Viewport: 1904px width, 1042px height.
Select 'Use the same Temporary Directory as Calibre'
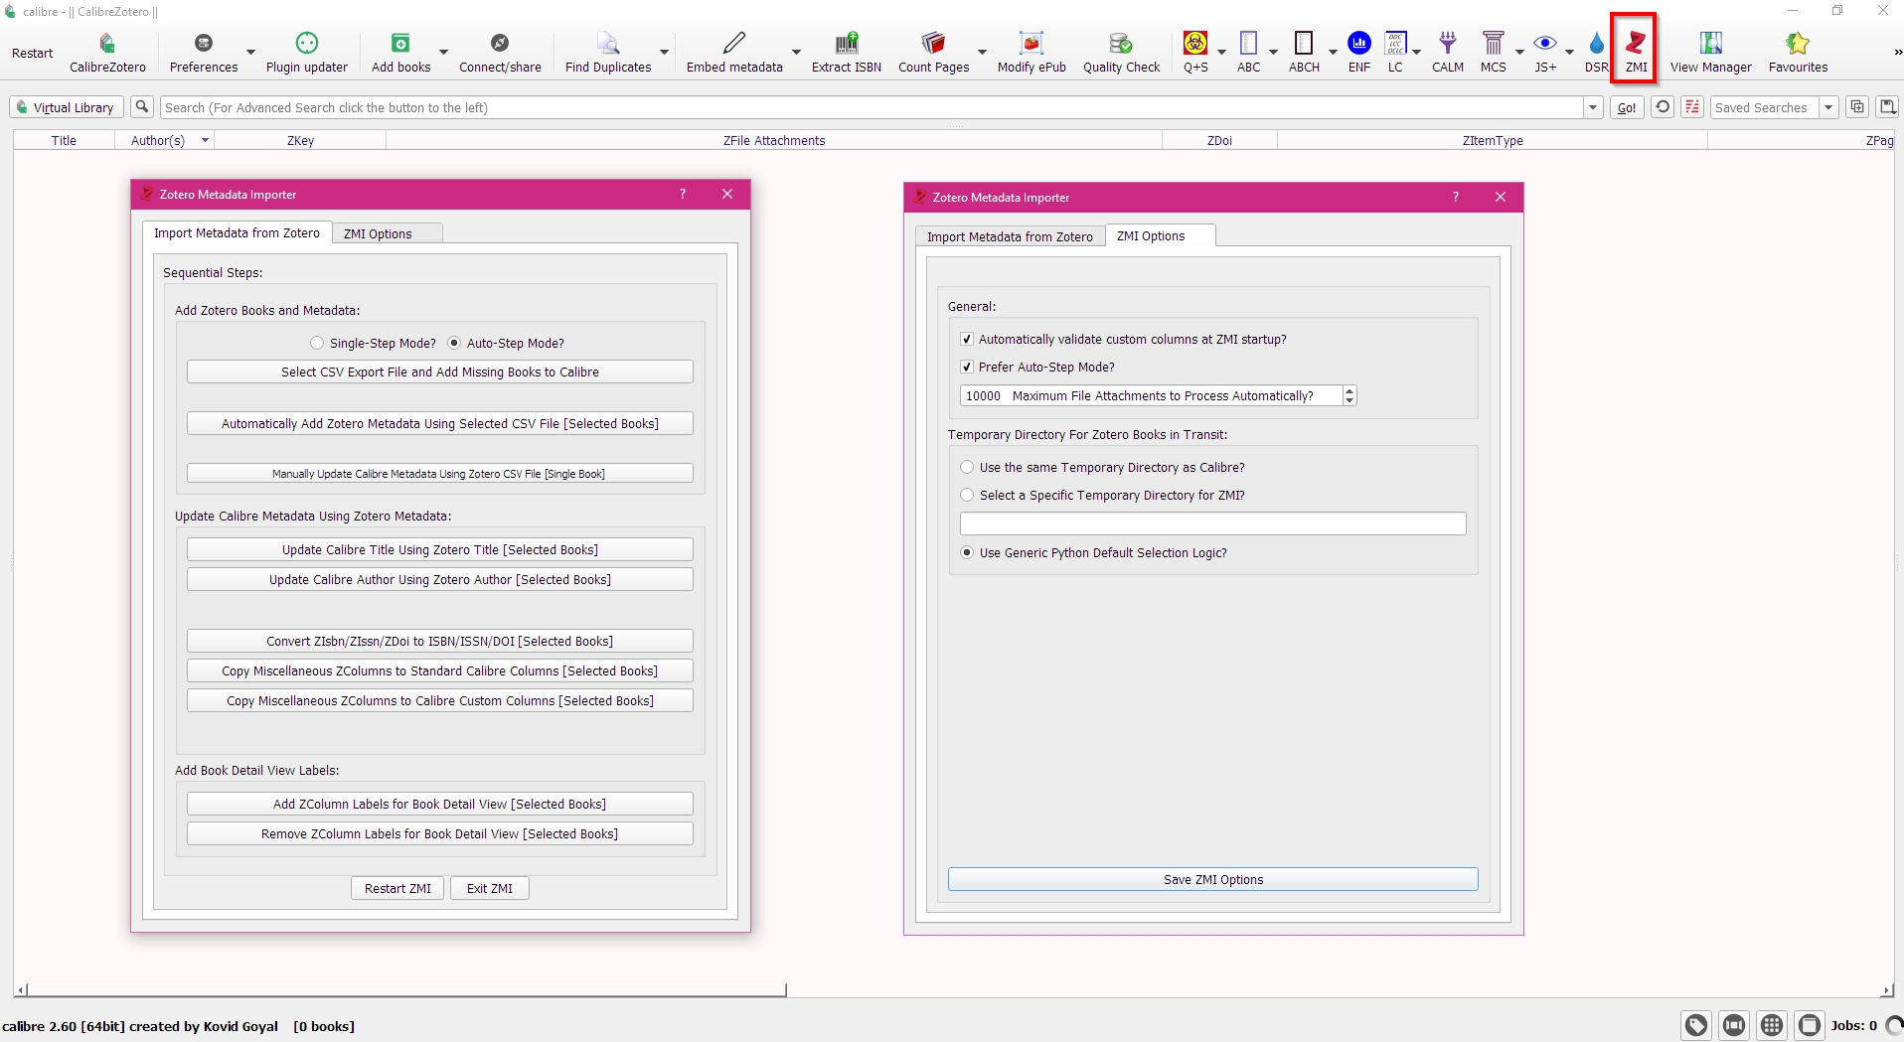click(x=967, y=468)
